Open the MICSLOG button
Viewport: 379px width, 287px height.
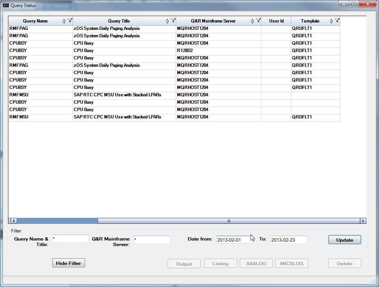click(x=292, y=263)
